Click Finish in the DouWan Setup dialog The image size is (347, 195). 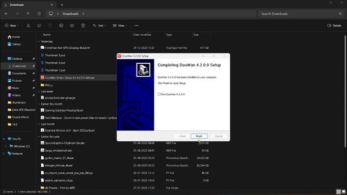pos(199,136)
